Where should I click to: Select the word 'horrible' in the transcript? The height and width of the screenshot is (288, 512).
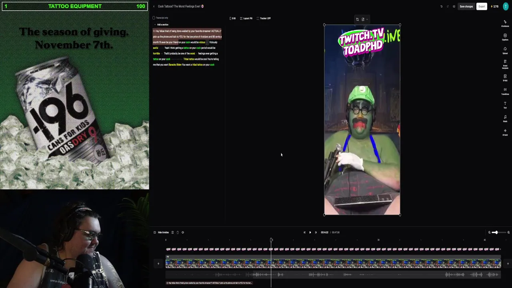point(156,54)
